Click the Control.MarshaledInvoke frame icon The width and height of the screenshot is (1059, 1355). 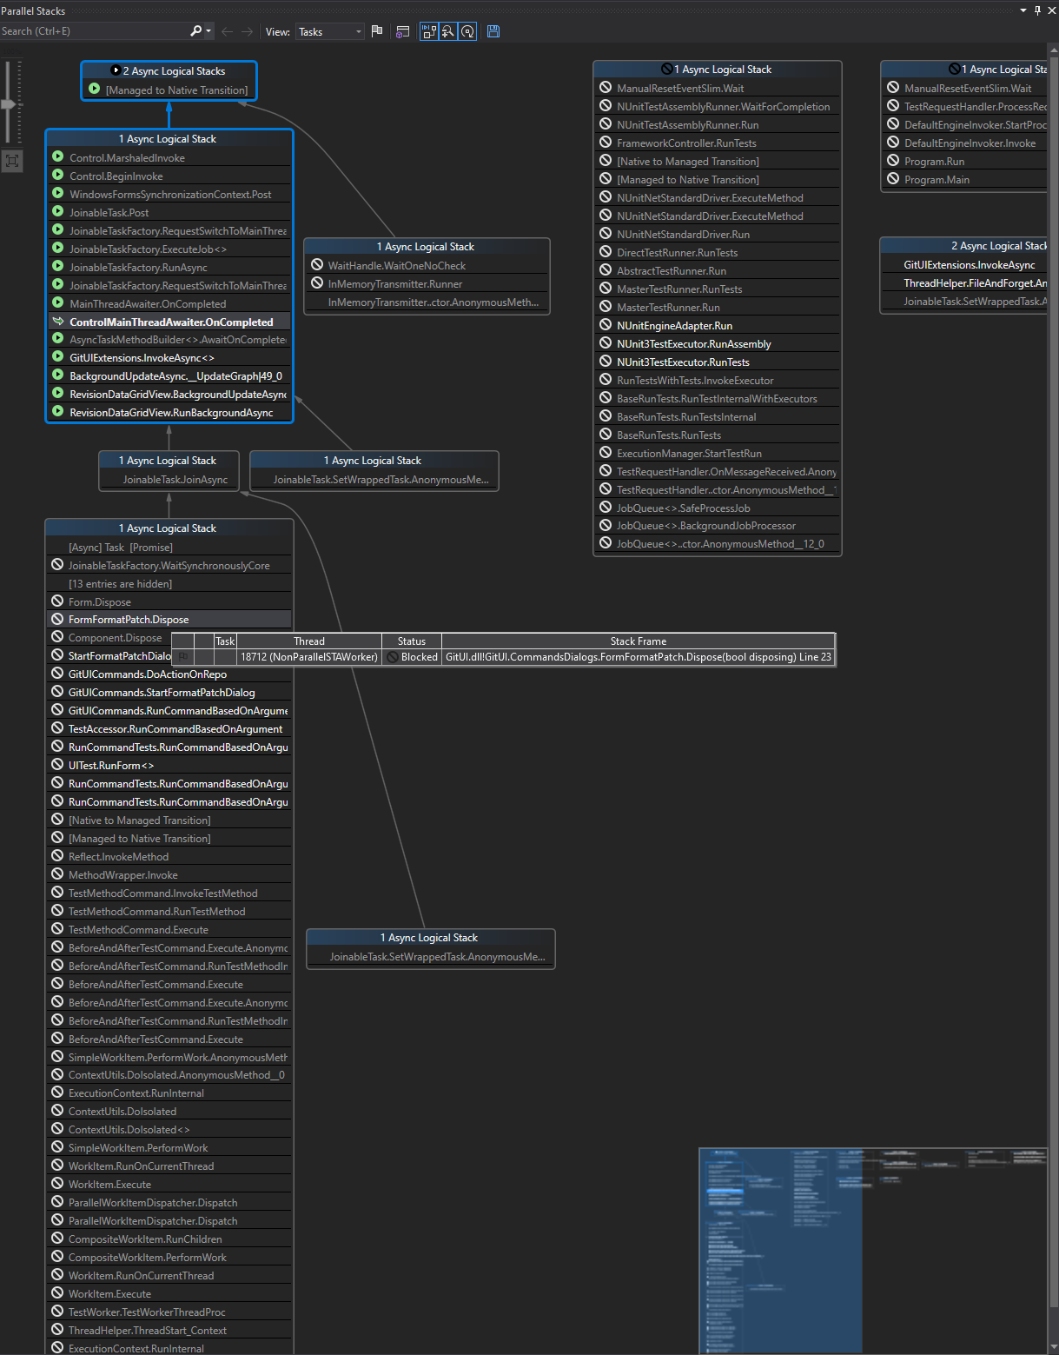click(58, 157)
